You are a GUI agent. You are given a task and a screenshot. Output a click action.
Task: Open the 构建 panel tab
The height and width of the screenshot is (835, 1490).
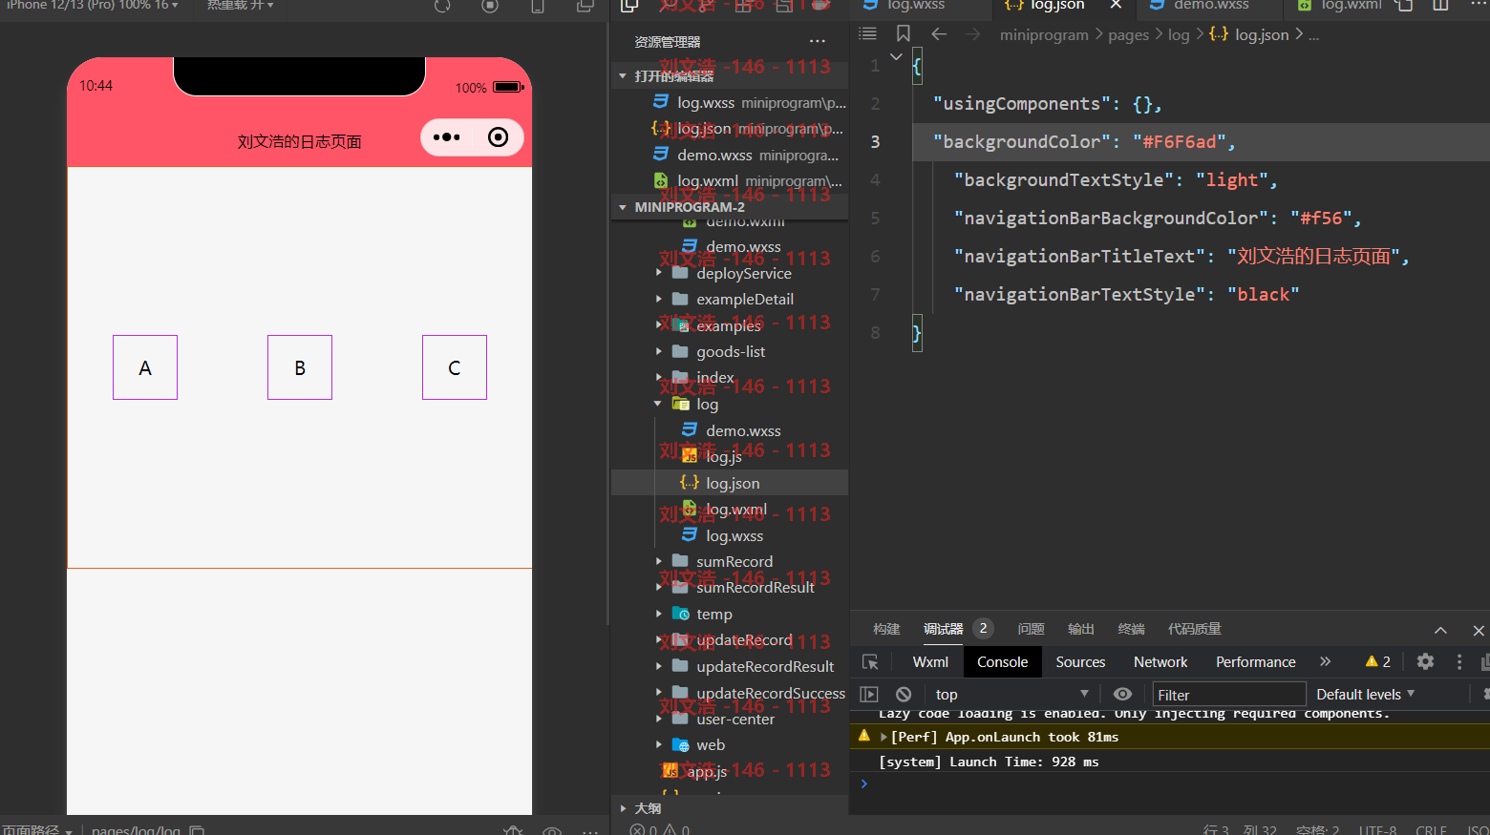(x=886, y=629)
